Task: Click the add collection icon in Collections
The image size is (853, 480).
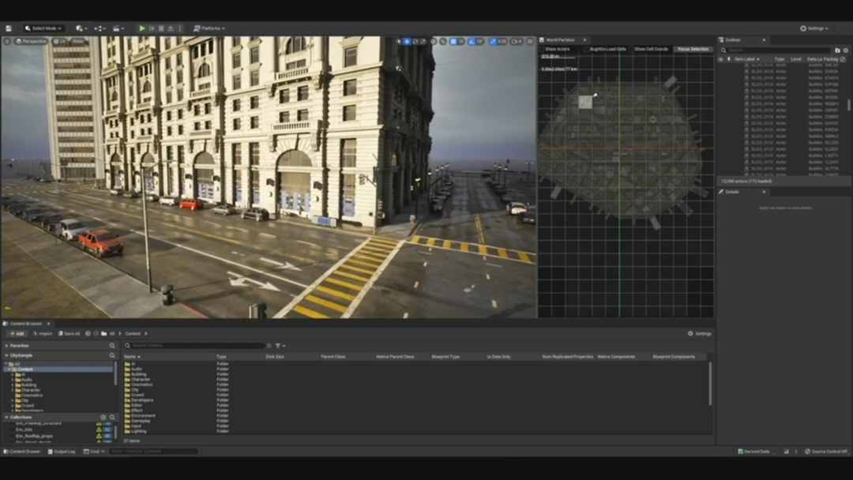Action: click(103, 417)
